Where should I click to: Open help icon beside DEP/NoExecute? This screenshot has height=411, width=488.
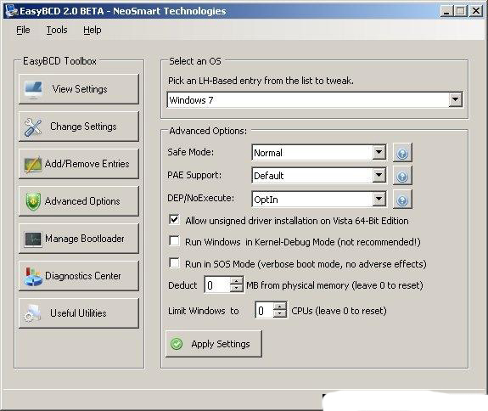[402, 200]
